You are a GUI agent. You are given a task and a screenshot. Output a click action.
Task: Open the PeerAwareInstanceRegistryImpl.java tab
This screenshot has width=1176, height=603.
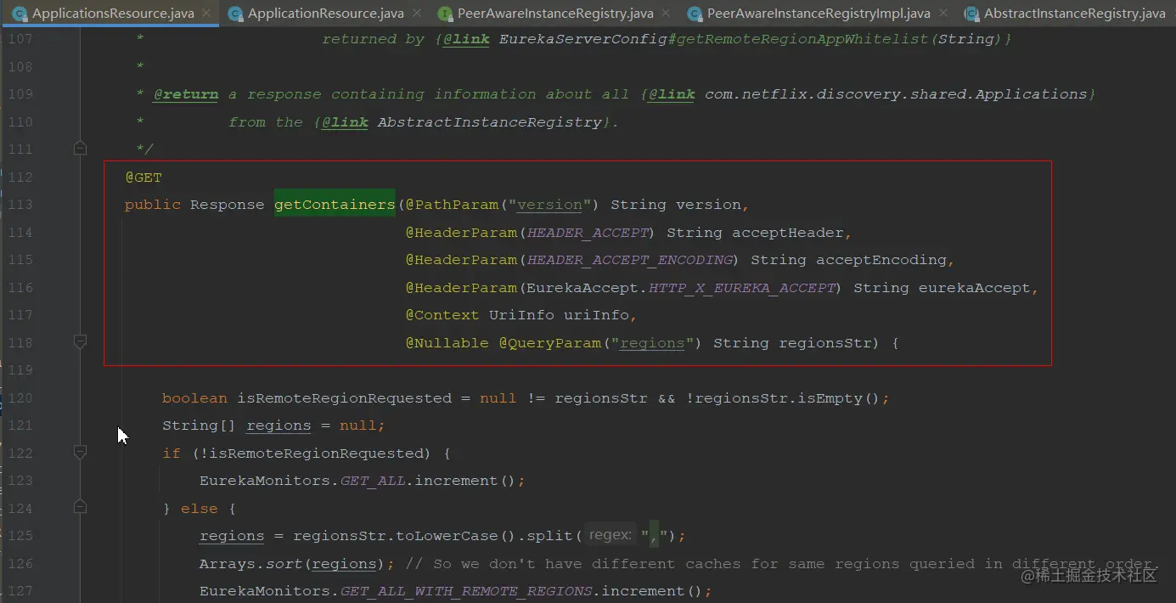click(819, 14)
